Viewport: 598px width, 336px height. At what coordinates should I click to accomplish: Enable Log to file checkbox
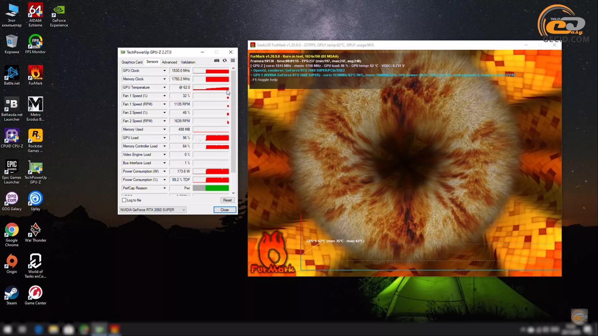tap(124, 200)
